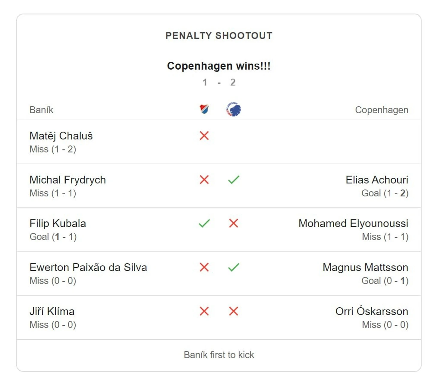Click the Baník club crest icon
The image size is (438, 382).
click(x=204, y=109)
